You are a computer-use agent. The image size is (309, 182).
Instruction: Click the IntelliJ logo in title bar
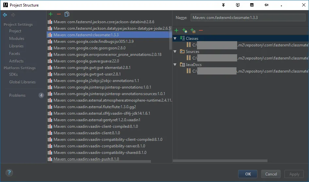(6, 5)
